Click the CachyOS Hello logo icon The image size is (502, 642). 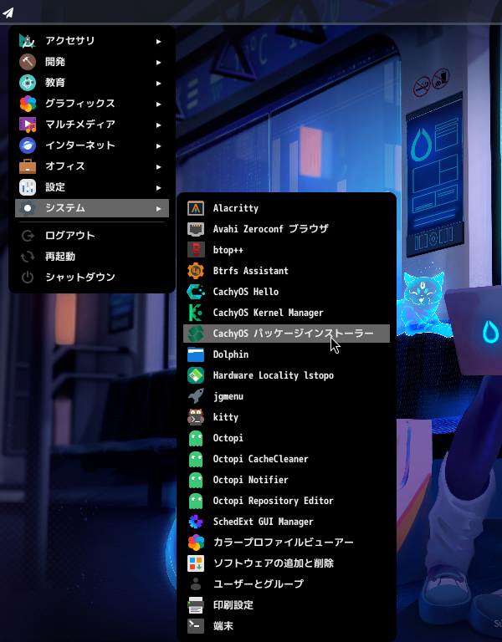(x=196, y=292)
